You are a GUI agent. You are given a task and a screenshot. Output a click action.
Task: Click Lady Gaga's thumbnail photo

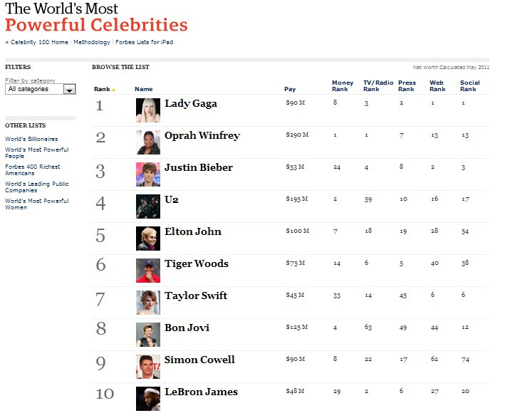pos(148,110)
